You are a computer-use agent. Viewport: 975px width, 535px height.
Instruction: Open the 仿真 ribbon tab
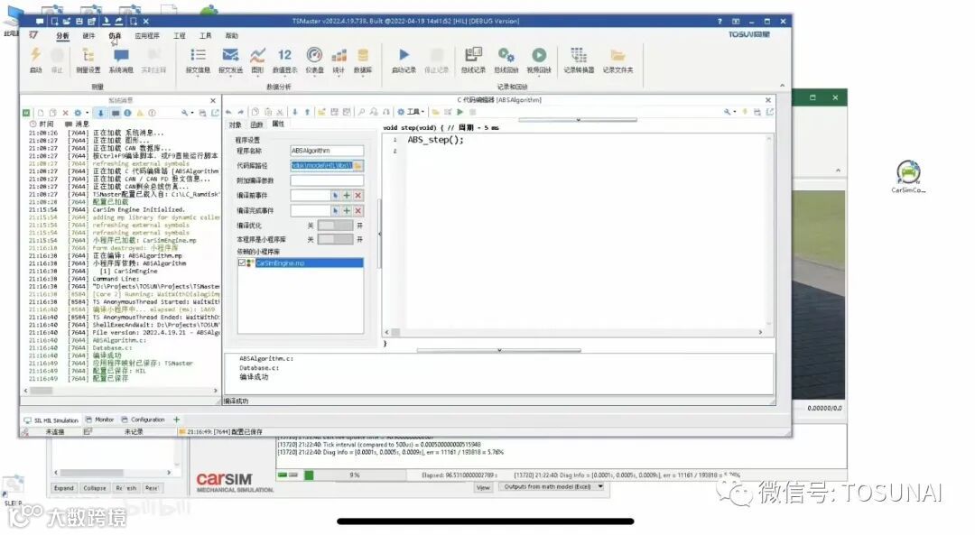click(x=115, y=36)
